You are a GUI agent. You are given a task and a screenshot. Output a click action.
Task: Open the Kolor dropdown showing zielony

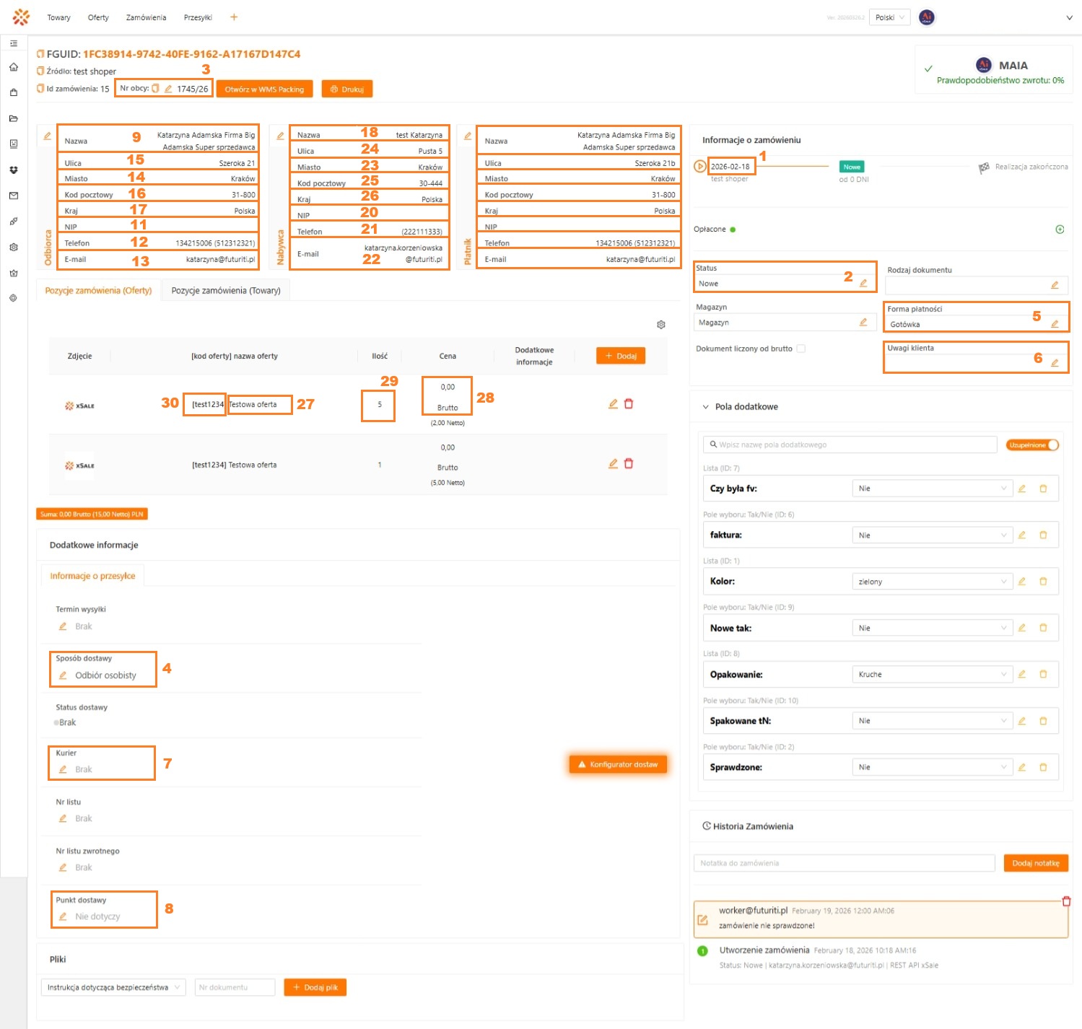pyautogui.click(x=932, y=582)
